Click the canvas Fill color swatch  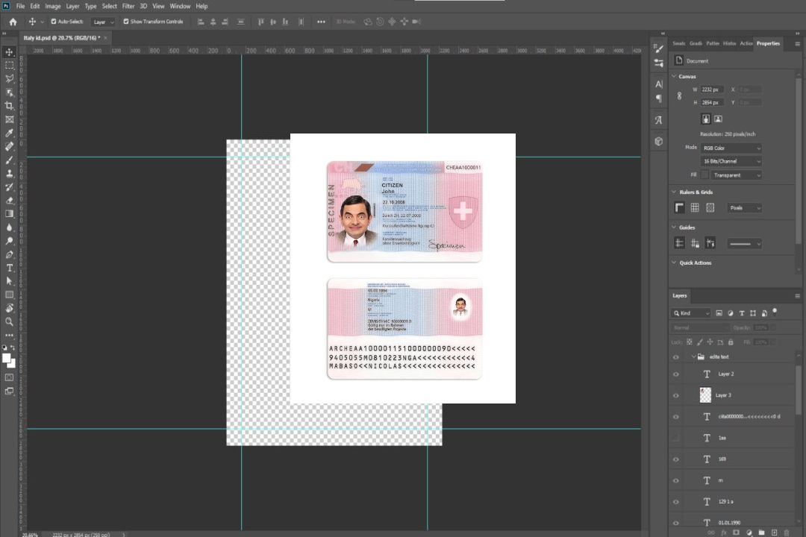tap(705, 175)
